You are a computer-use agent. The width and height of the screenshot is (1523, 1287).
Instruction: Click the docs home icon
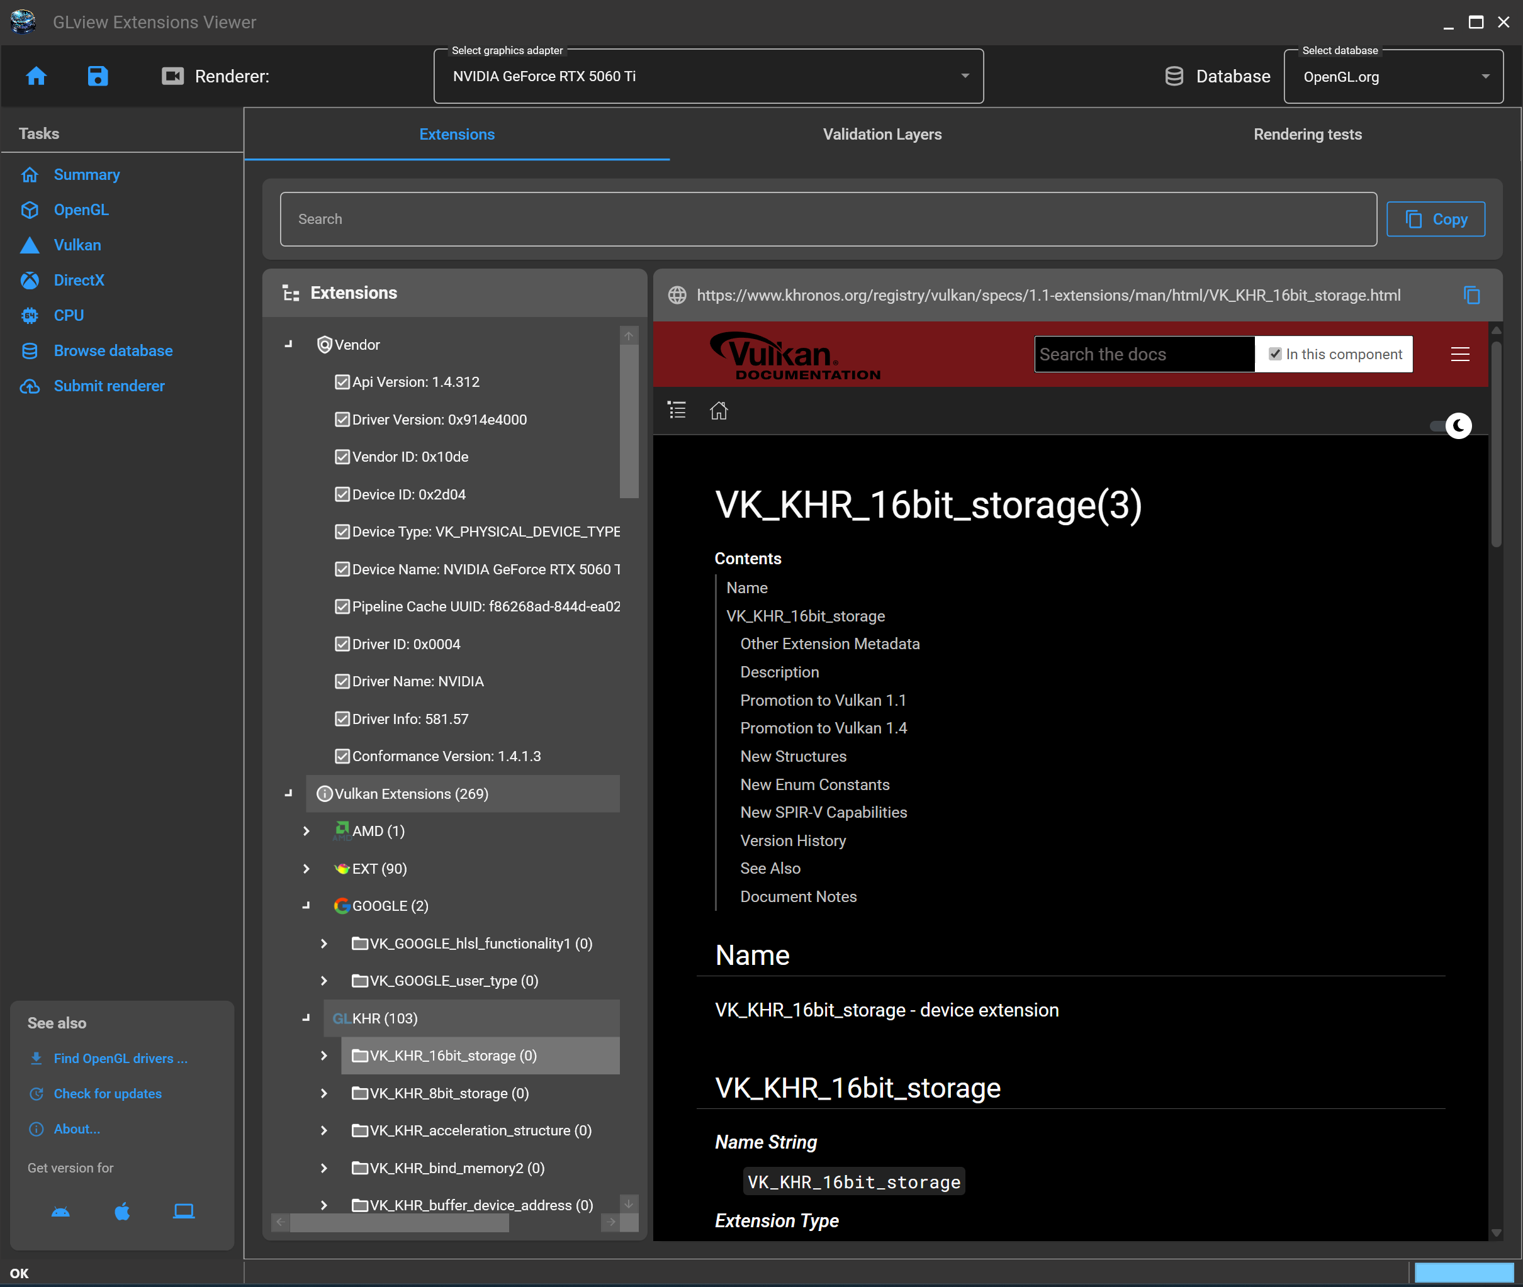click(x=718, y=411)
